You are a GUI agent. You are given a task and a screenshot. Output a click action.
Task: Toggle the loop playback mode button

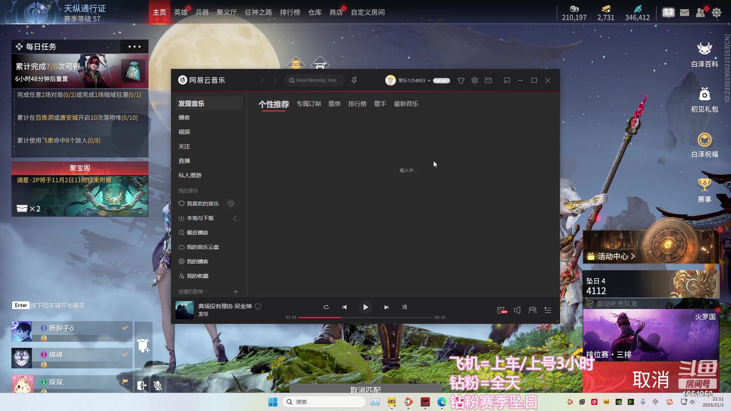pyautogui.click(x=326, y=307)
